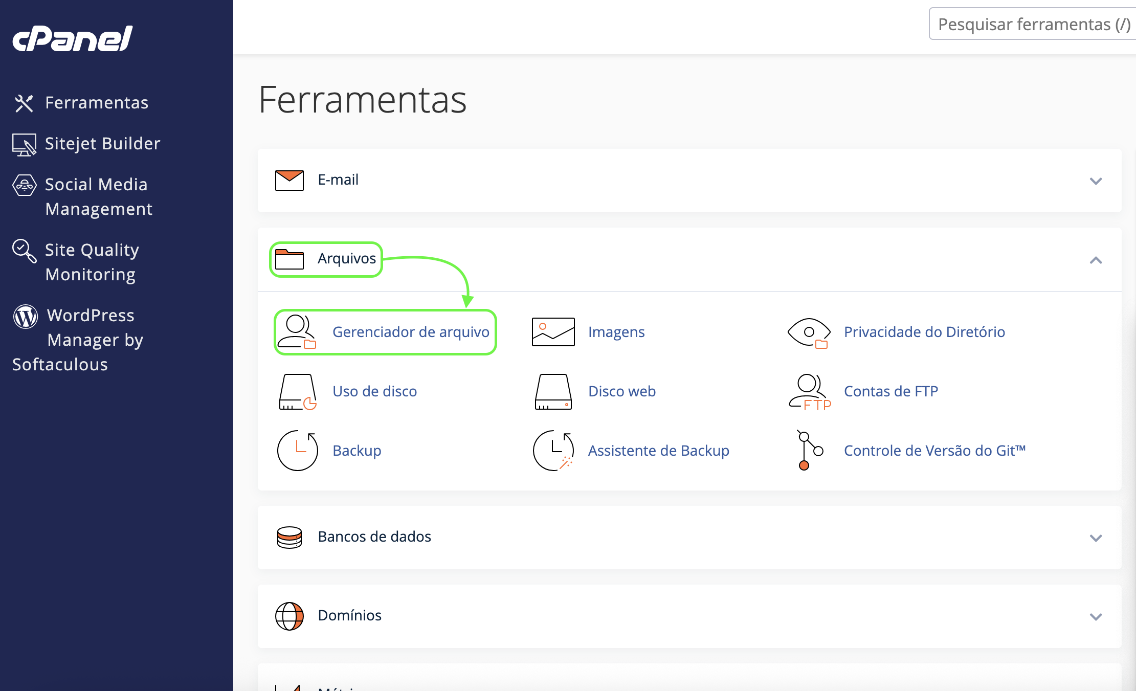Open Controle de Versão do Git link

pyautogui.click(x=934, y=451)
